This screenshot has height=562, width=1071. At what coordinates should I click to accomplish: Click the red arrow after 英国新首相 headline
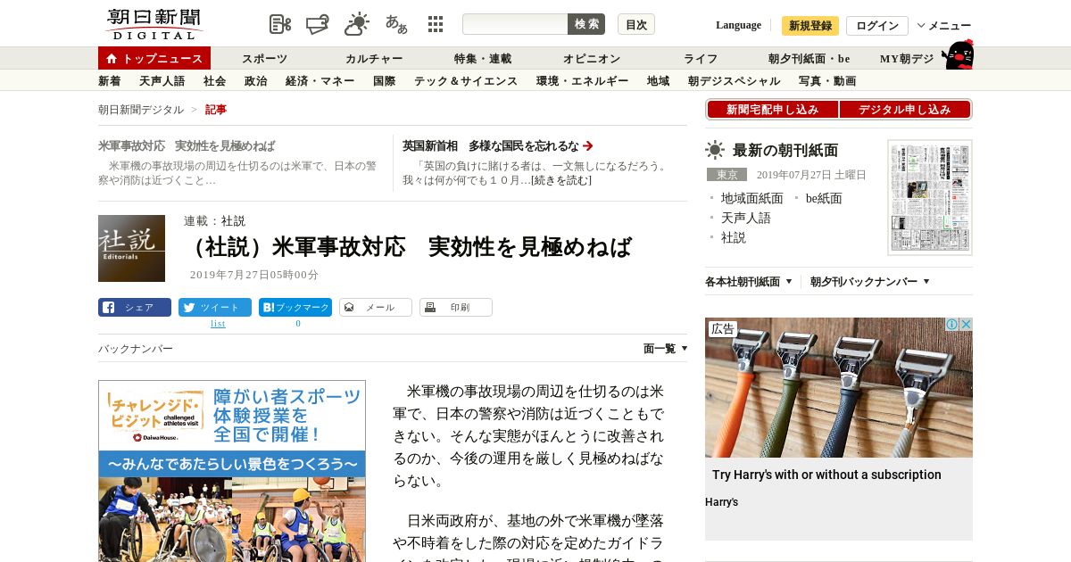588,145
